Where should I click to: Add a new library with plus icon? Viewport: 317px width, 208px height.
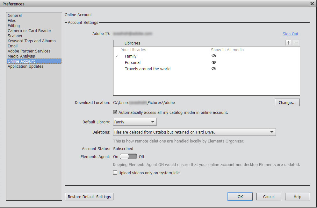pos(289,43)
